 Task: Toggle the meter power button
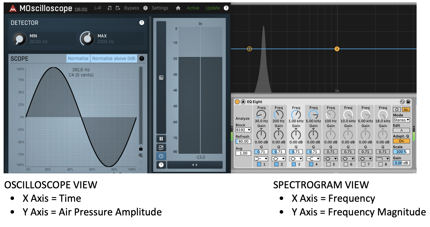click(161, 156)
